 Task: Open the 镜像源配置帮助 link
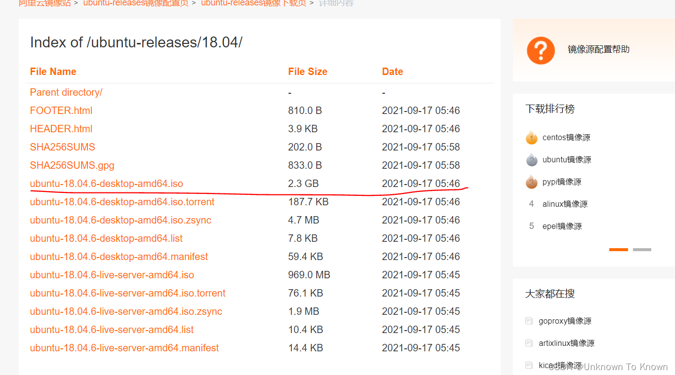[x=598, y=49]
